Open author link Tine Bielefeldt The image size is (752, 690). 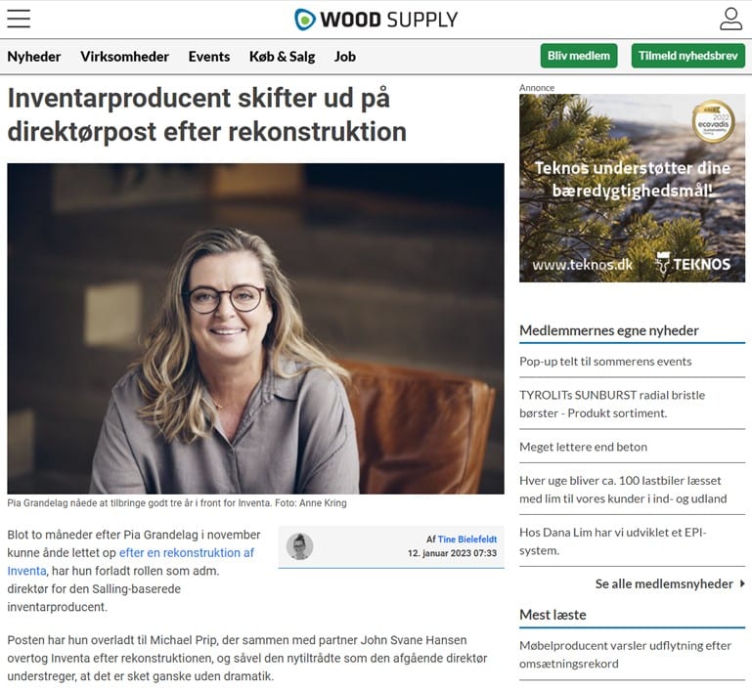pyautogui.click(x=467, y=539)
